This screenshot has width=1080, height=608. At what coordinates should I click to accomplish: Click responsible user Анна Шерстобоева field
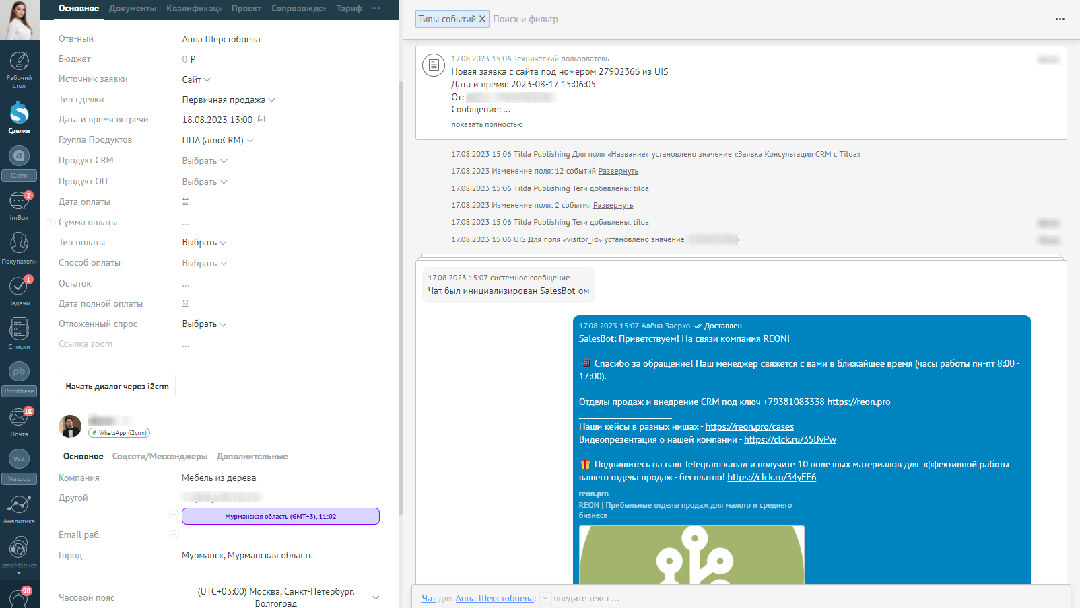point(221,39)
